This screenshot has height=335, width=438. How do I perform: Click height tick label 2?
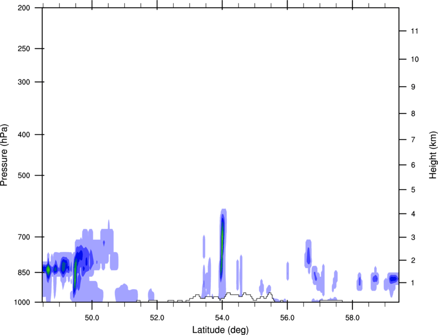click(x=413, y=260)
